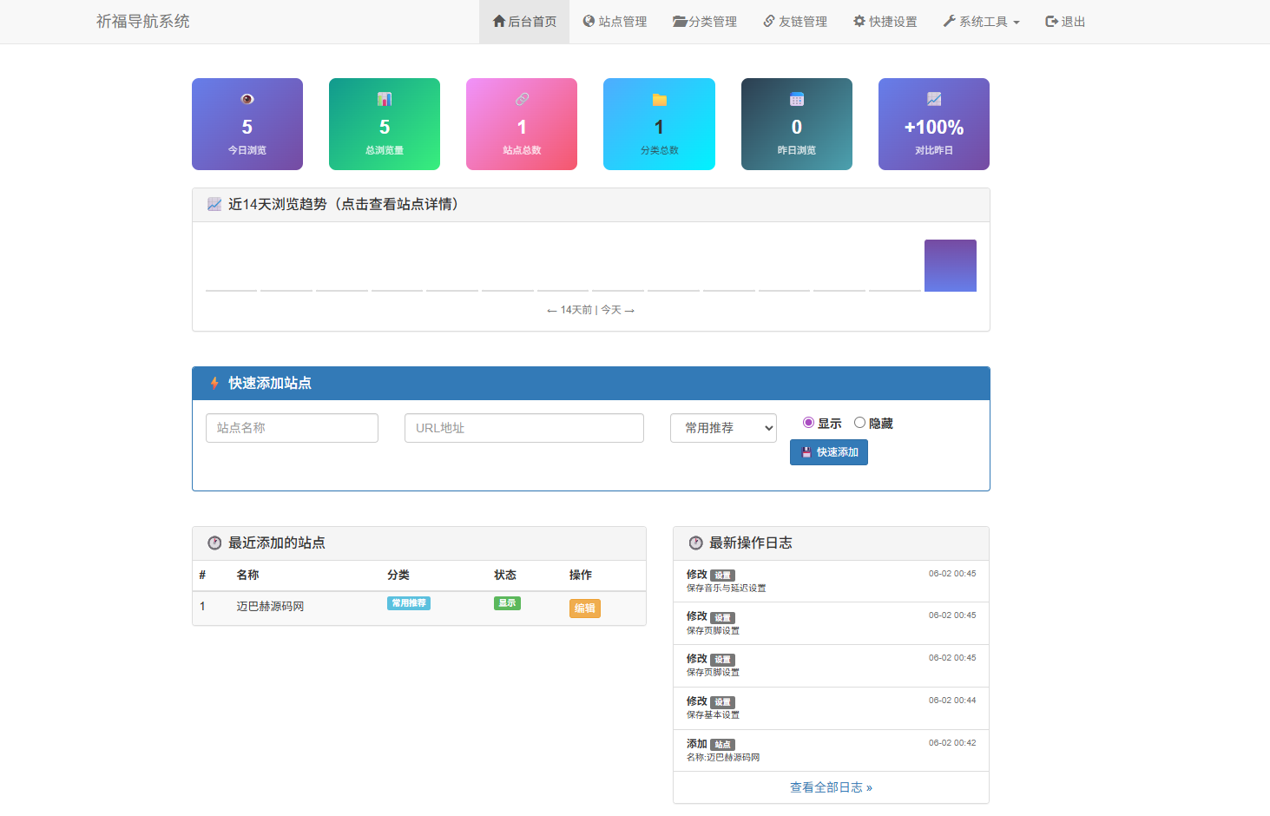Click the gear icon in 快捷设置 nav
This screenshot has width=1270, height=816.
click(x=859, y=21)
